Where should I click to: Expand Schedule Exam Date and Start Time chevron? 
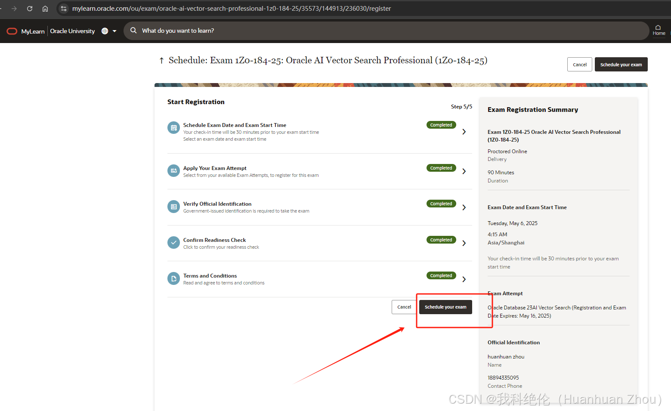point(464,132)
